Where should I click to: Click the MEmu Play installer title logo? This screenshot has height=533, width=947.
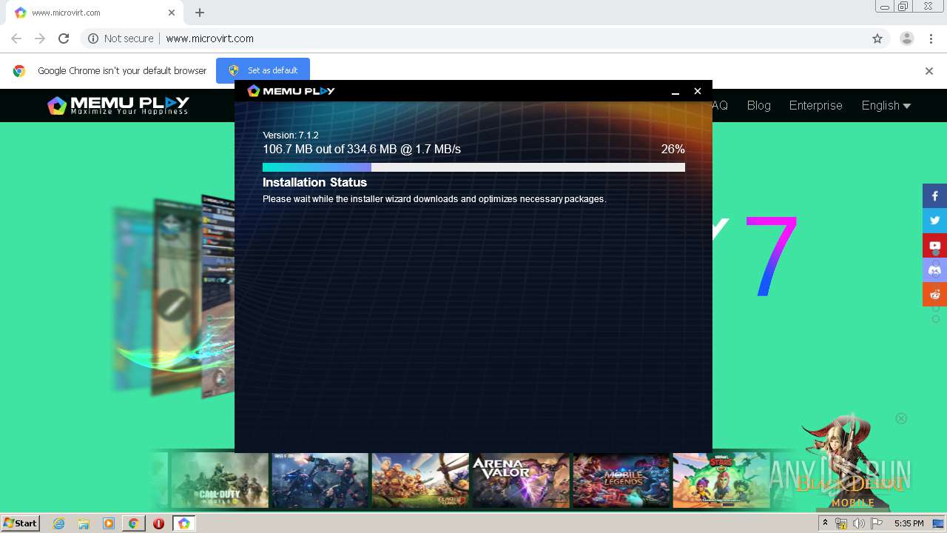tap(291, 90)
